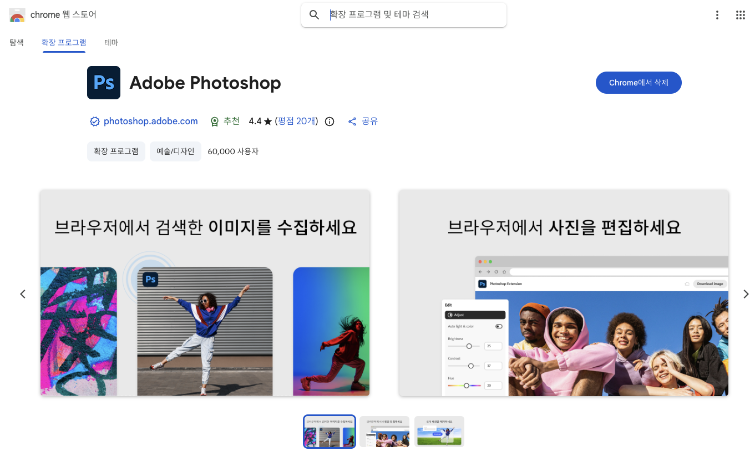Screen dimensions: 755x466
Task: Click the share icon
Action: click(352, 121)
